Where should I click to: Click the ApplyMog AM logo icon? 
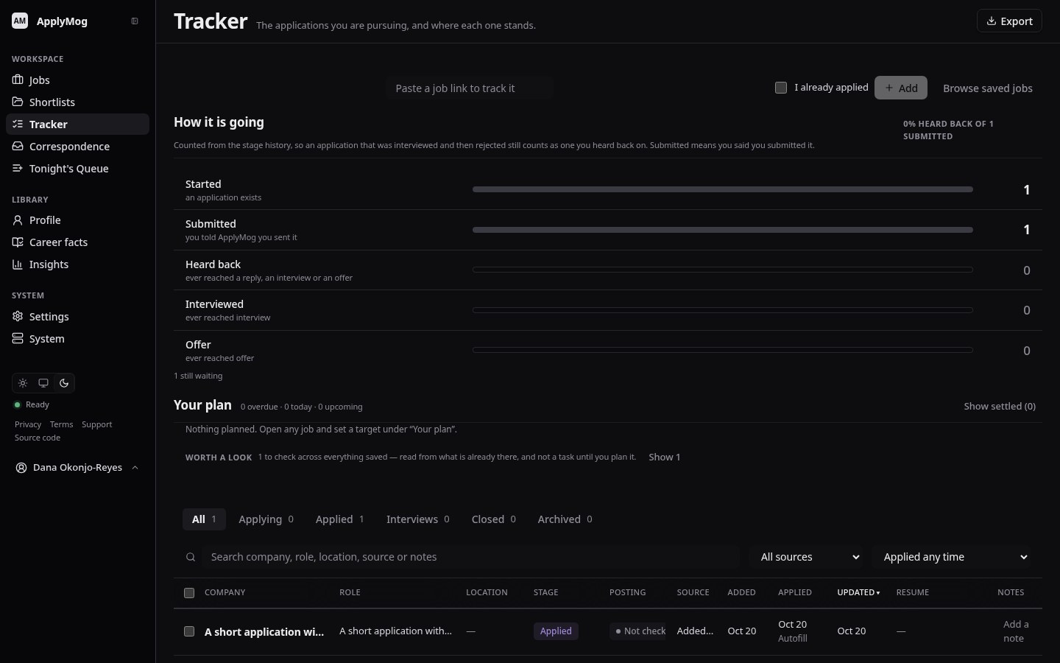pyautogui.click(x=20, y=21)
